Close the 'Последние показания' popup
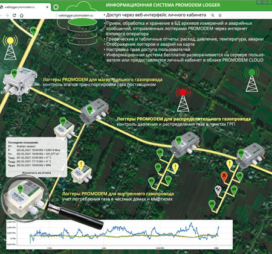This screenshot has height=254, width=272. tap(65, 139)
